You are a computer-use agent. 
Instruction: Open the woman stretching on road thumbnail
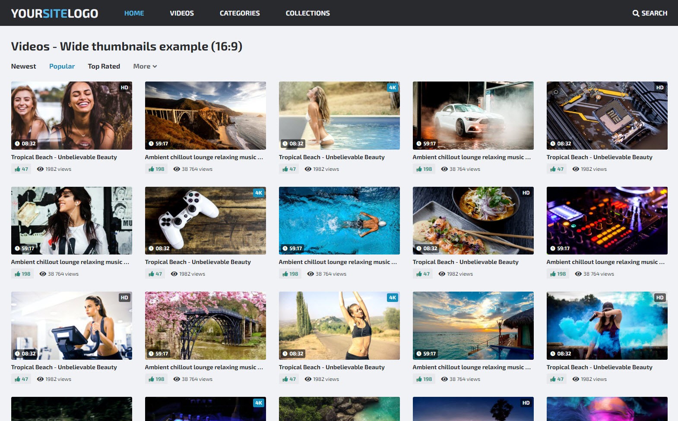click(x=339, y=326)
